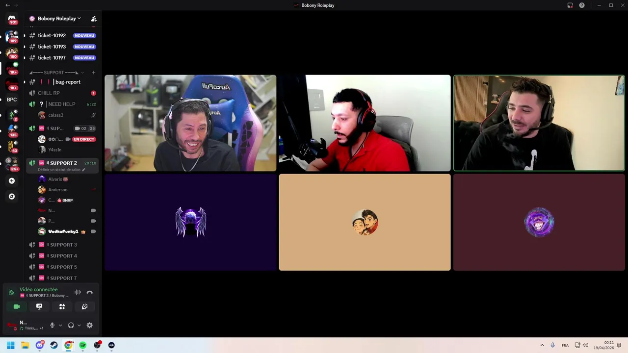Open the BPC server
The image size is (628, 353).
(12, 100)
